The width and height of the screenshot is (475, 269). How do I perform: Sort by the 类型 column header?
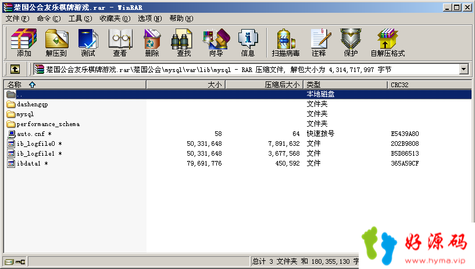click(x=345, y=85)
